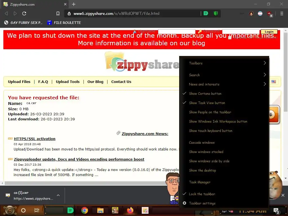
Task: Click the Username input field
Action: tap(177, 31)
